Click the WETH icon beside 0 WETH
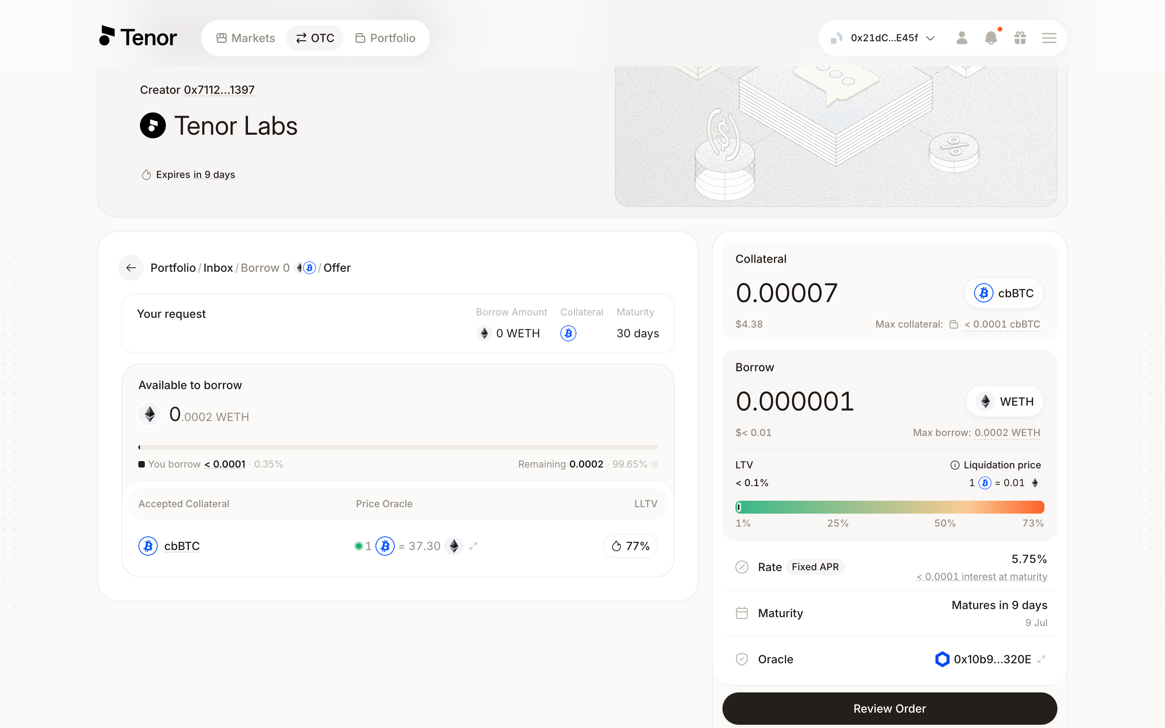The height and width of the screenshot is (728, 1165). [484, 333]
